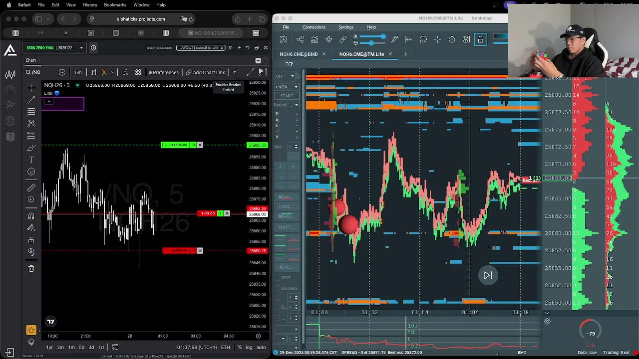Select the Chart tab in ProjectX

(x=31, y=60)
